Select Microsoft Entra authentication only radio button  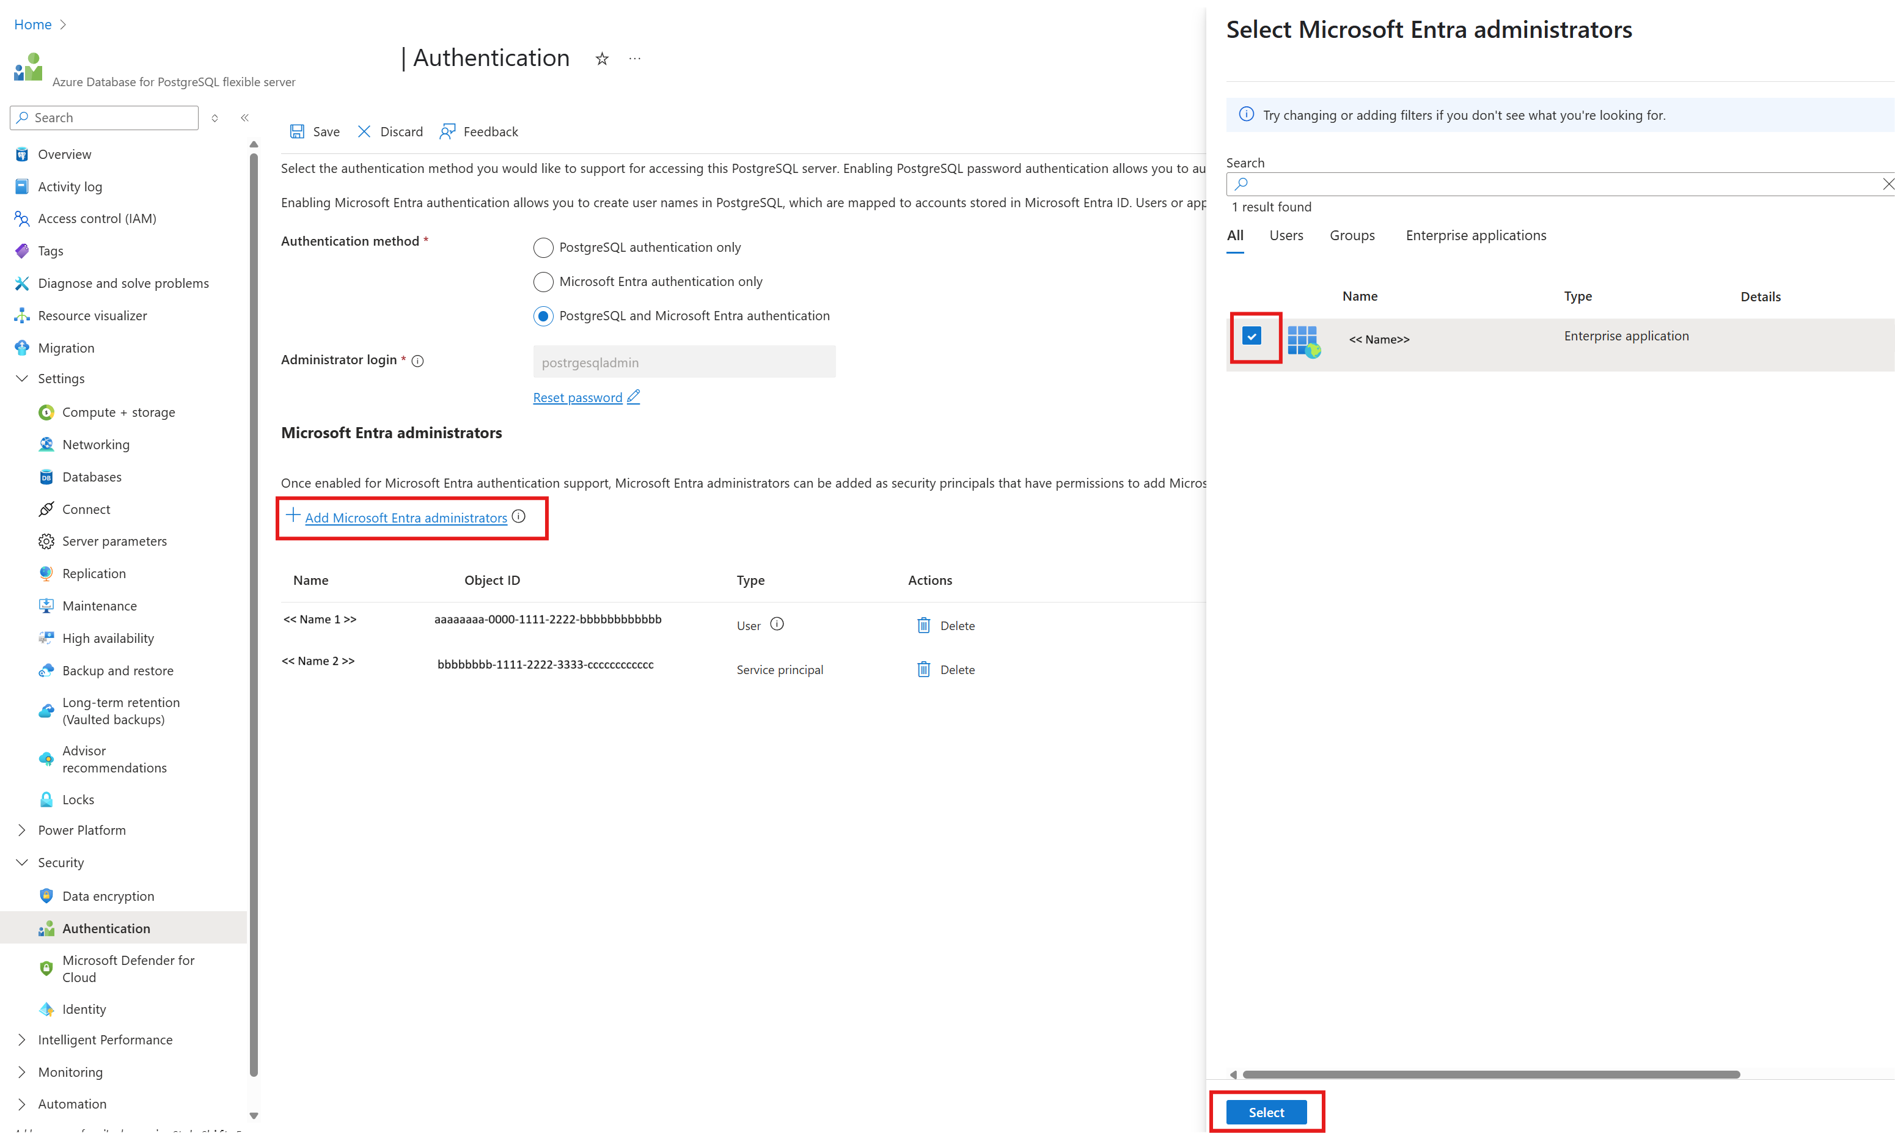pyautogui.click(x=543, y=281)
